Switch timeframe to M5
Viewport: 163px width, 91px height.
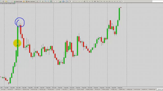tap(104, 2)
